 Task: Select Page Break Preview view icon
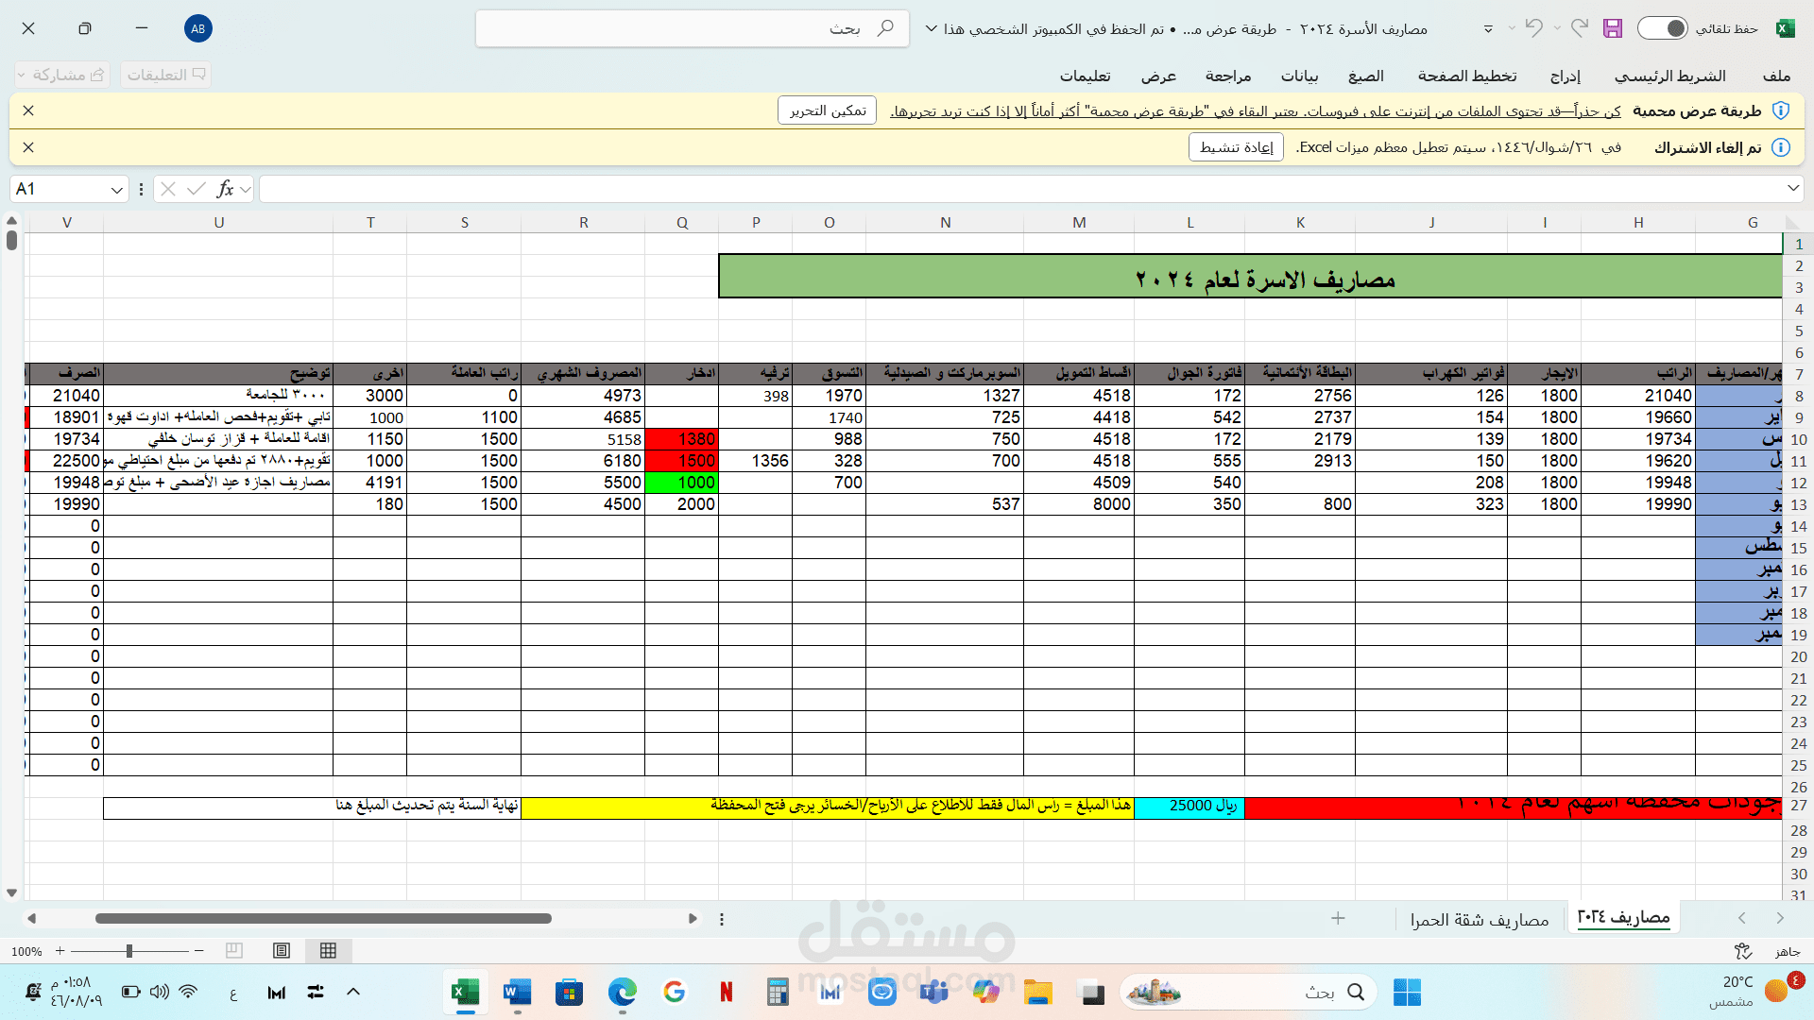pos(234,950)
